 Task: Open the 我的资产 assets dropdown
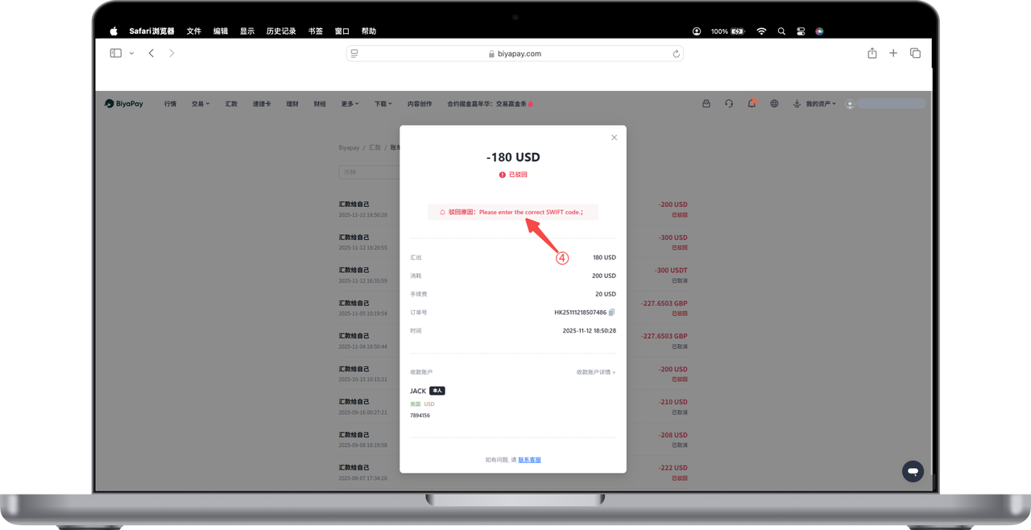tap(820, 104)
